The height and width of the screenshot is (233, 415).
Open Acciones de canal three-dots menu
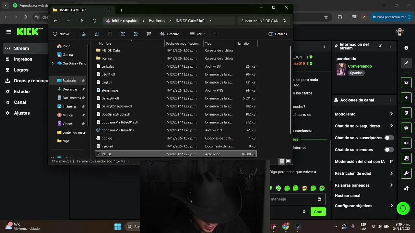click(390, 100)
